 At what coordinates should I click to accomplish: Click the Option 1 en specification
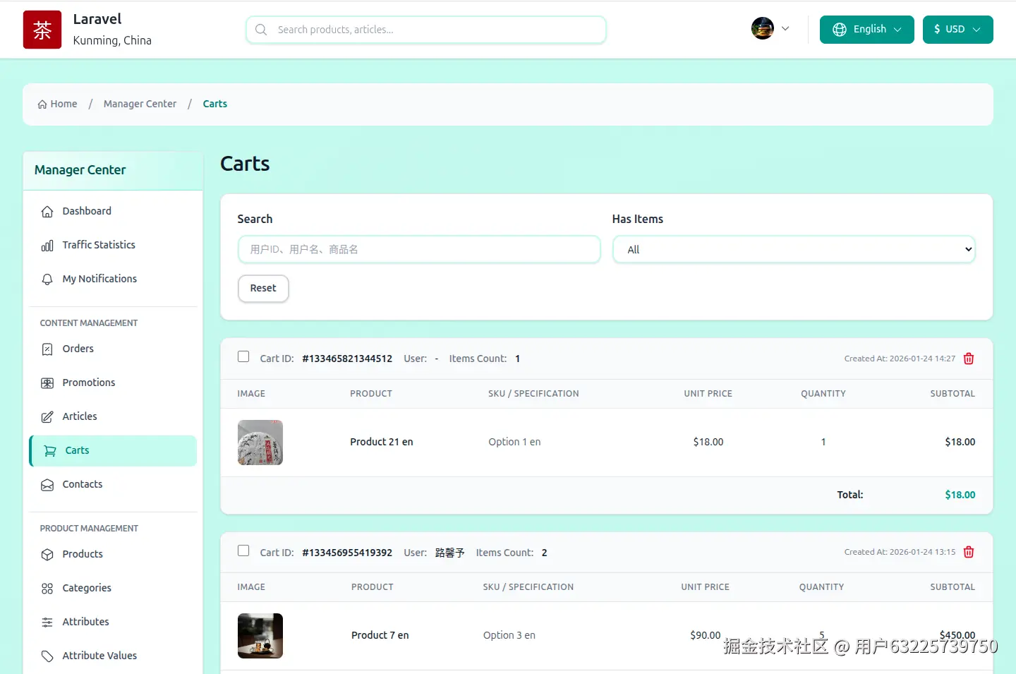coord(514,442)
